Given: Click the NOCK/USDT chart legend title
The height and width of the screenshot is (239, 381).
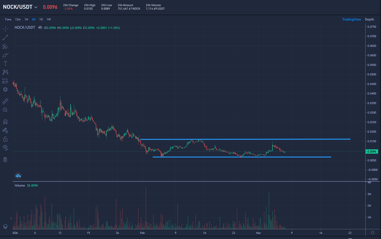Looking at the screenshot, I should click(x=24, y=28).
